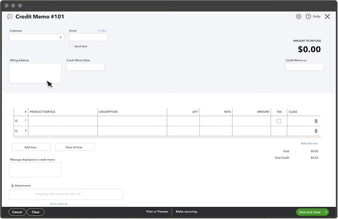Click Rate cell in row 2
This screenshot has width=338, height=219.
tap(216, 131)
